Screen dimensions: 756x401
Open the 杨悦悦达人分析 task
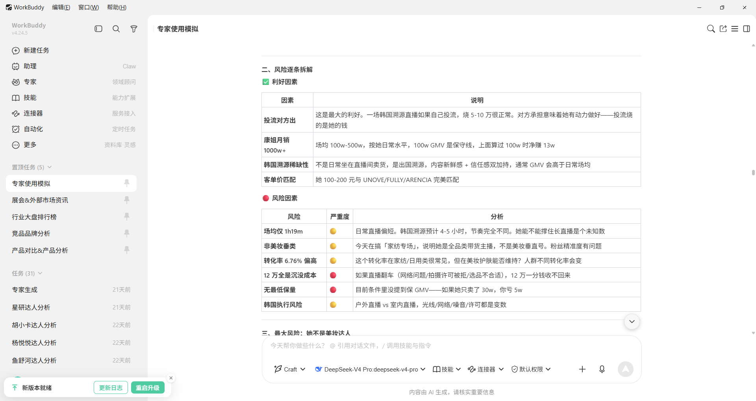pyautogui.click(x=71, y=343)
